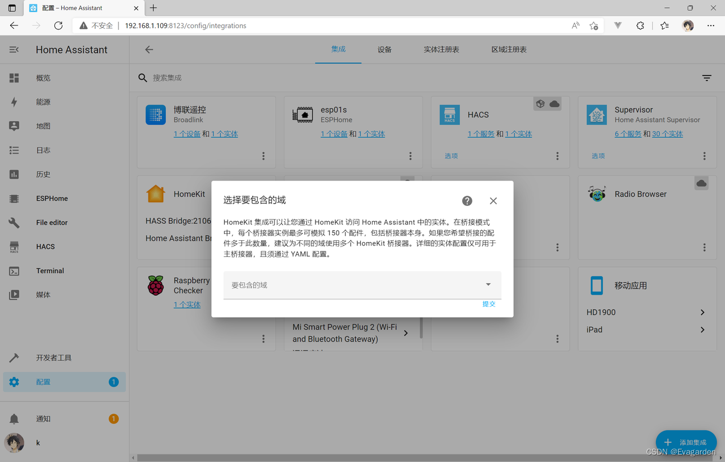Image resolution: width=725 pixels, height=462 pixels.
Task: Open the browser settings menu
Action: (711, 25)
